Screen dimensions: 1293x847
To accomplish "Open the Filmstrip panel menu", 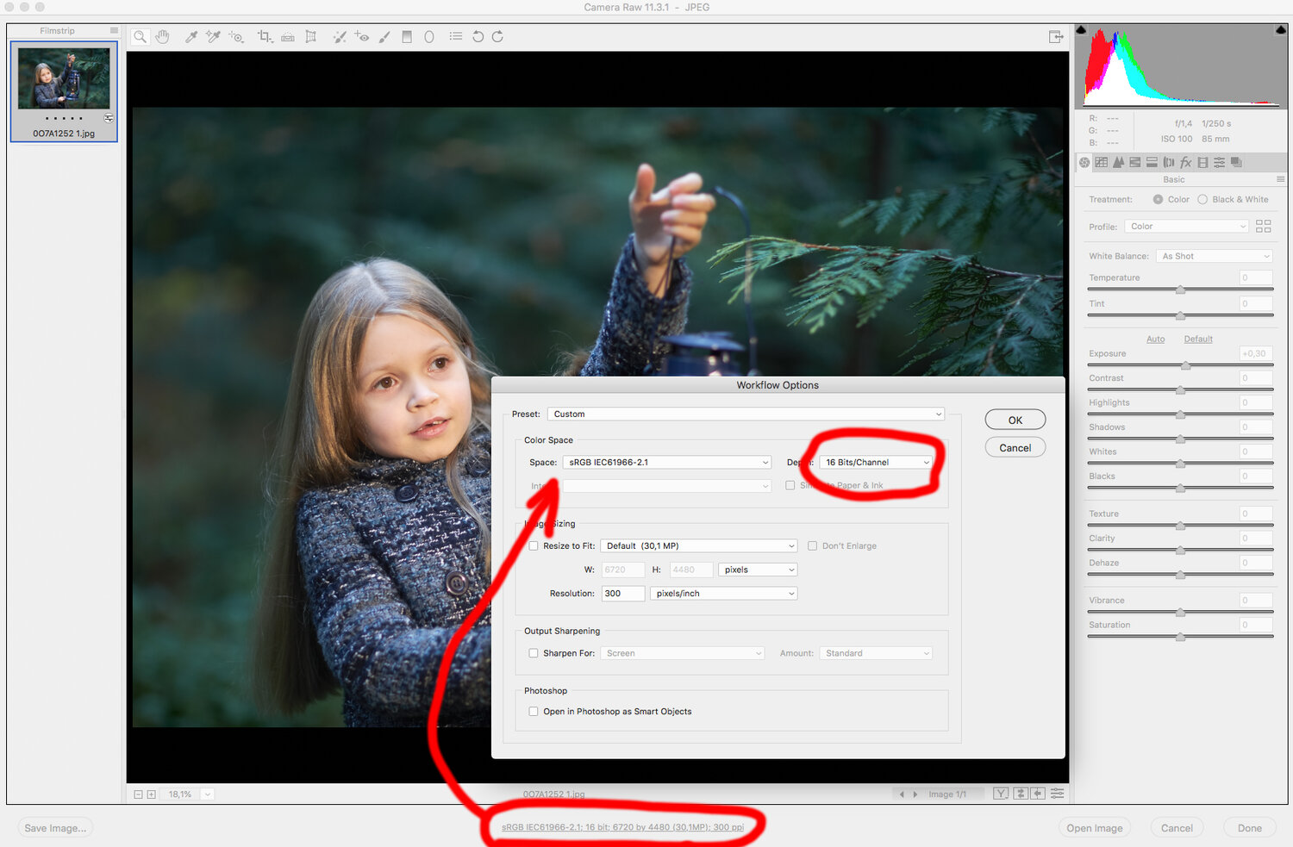I will coord(114,30).
